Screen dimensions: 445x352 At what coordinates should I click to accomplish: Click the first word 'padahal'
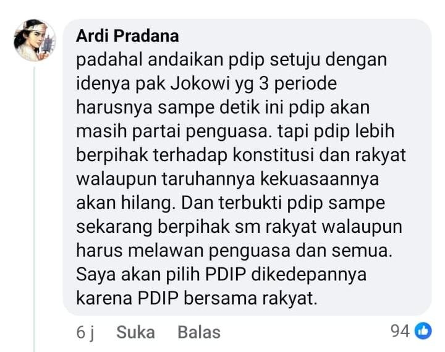tap(109, 61)
